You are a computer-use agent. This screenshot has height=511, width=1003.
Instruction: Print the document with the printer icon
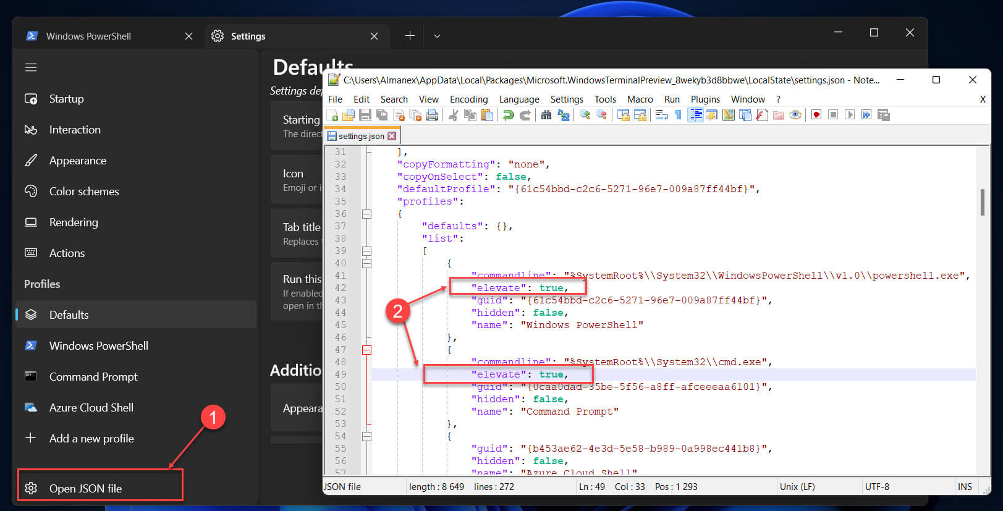pyautogui.click(x=432, y=115)
